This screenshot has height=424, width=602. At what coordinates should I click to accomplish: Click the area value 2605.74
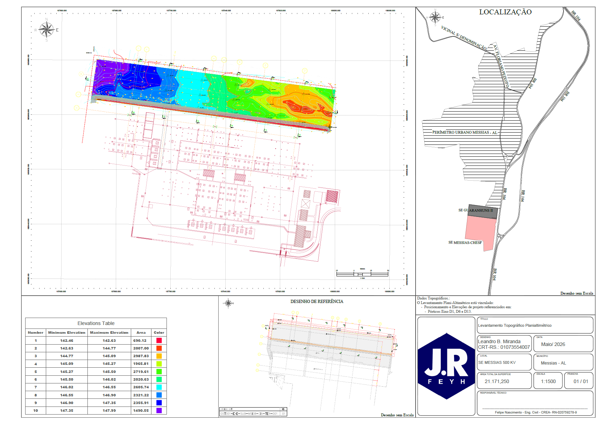tap(141, 387)
